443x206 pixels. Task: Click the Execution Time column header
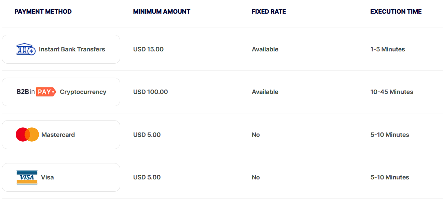396,12
